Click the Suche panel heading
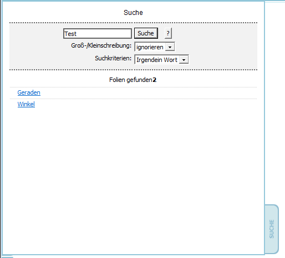This screenshot has height=258, width=285. (133, 13)
